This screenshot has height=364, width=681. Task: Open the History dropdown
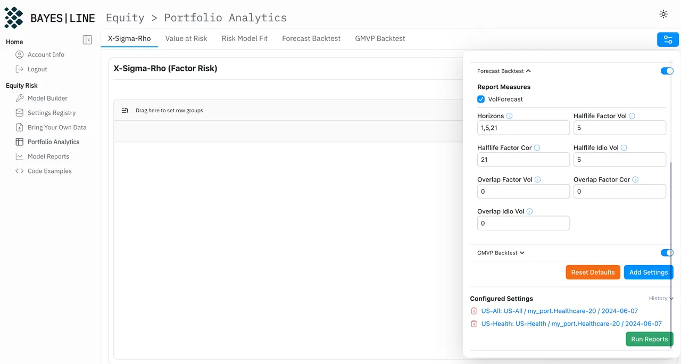click(x=661, y=299)
